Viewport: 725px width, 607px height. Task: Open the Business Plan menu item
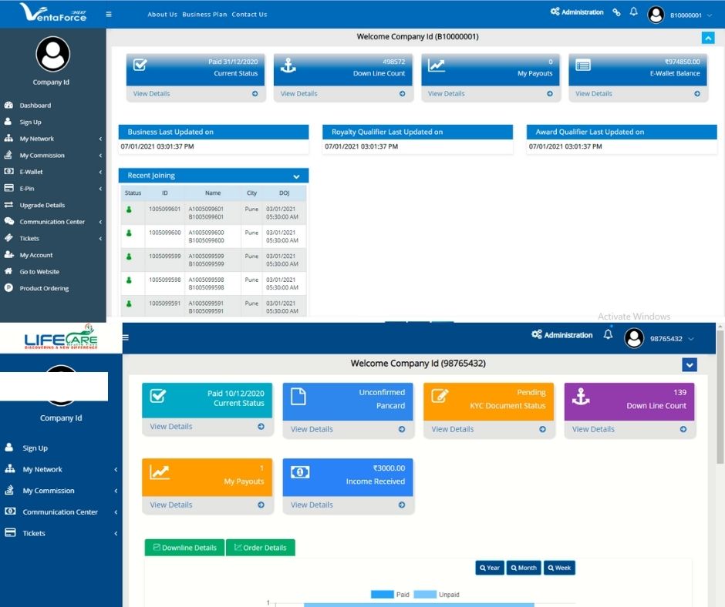[x=204, y=14]
